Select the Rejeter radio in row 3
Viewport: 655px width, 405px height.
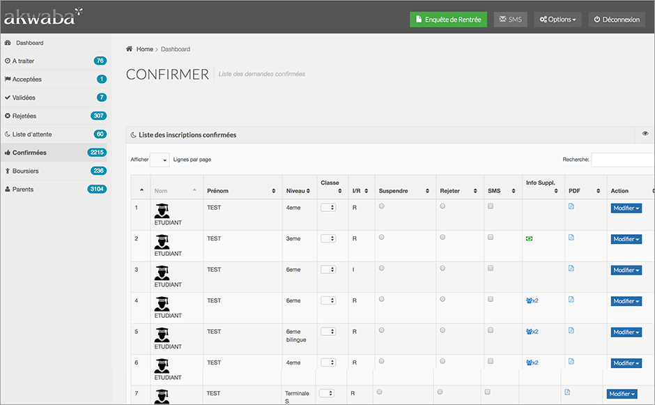[x=442, y=268]
